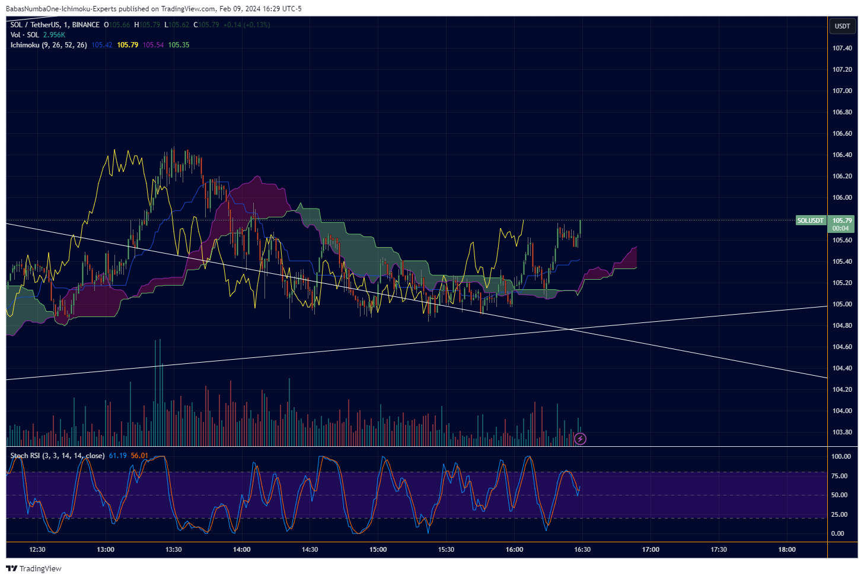Click the 16:30 time axis label
The height and width of the screenshot is (579, 864).
click(x=582, y=549)
